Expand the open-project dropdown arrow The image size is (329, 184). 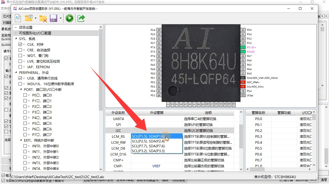click(36, 18)
